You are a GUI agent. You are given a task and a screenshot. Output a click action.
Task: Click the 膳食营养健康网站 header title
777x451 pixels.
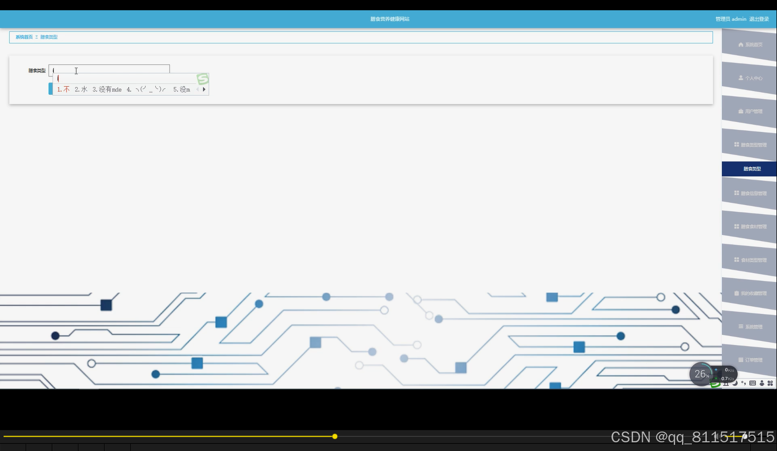click(x=390, y=19)
